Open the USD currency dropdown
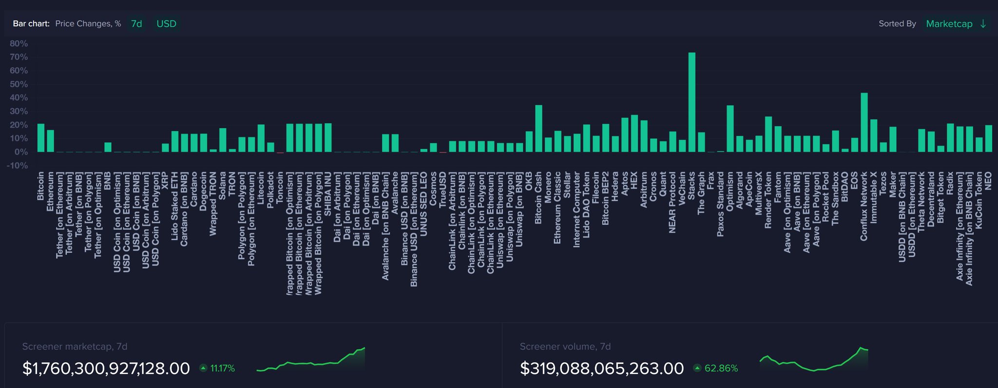The width and height of the screenshot is (998, 388). 166,24
